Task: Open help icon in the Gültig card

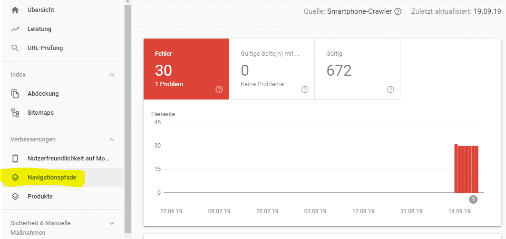Action: [x=390, y=90]
